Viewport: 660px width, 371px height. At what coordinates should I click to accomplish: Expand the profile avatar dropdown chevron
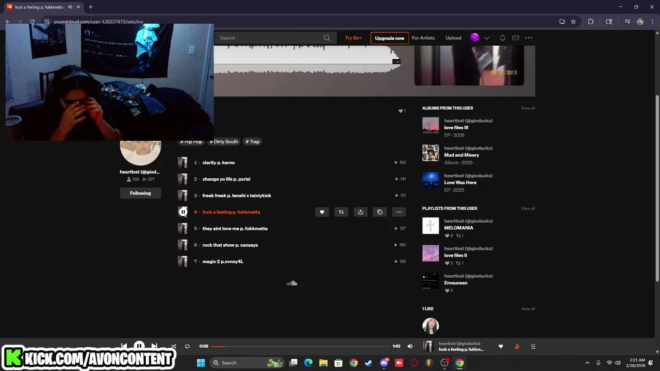(x=486, y=38)
